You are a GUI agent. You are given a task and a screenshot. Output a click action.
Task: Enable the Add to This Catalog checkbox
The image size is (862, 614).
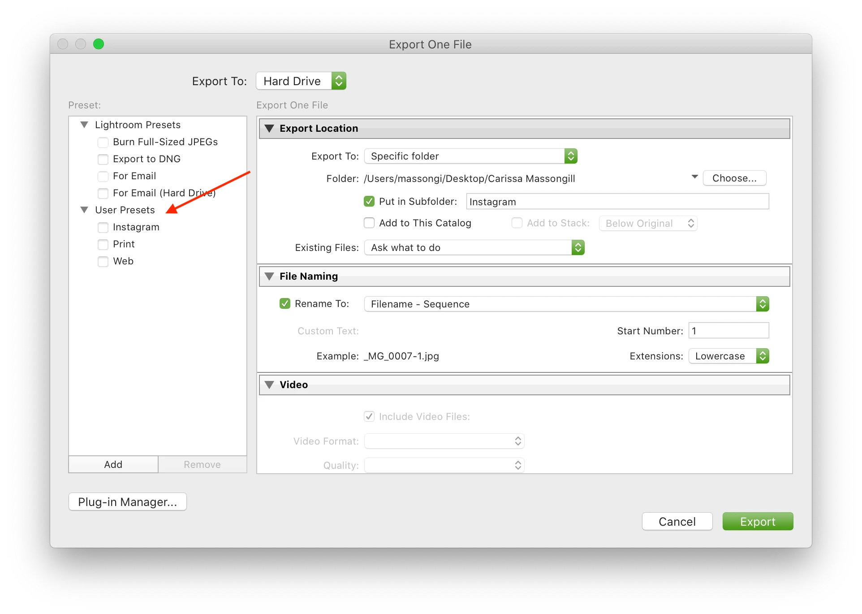(x=369, y=223)
